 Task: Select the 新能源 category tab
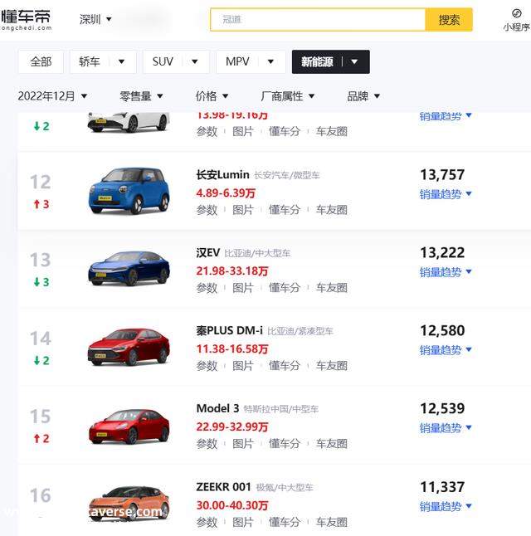pos(317,62)
